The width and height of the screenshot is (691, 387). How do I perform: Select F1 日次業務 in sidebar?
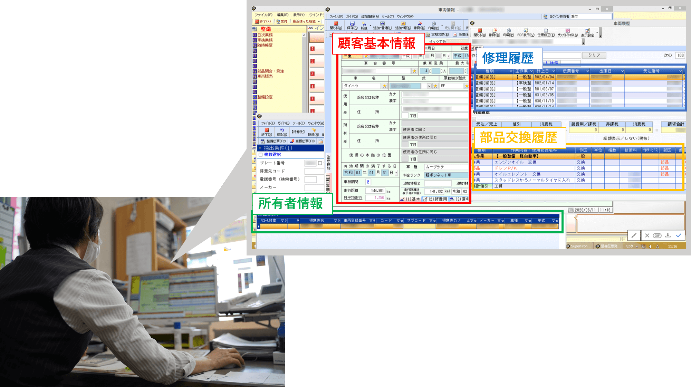[x=263, y=35]
